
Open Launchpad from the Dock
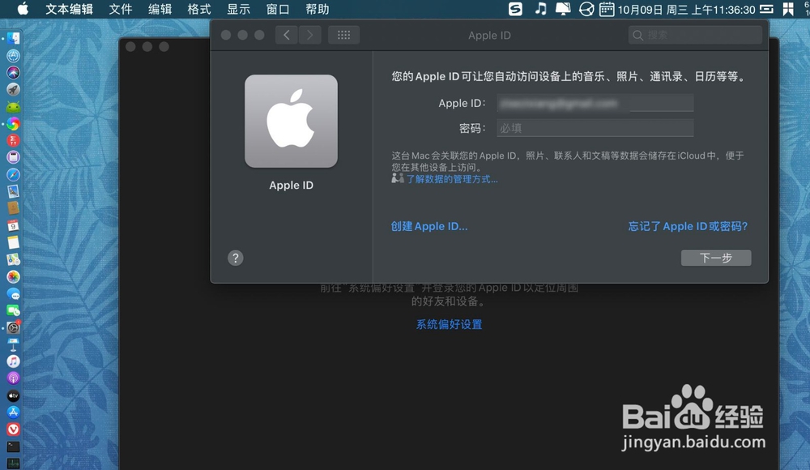pos(12,90)
